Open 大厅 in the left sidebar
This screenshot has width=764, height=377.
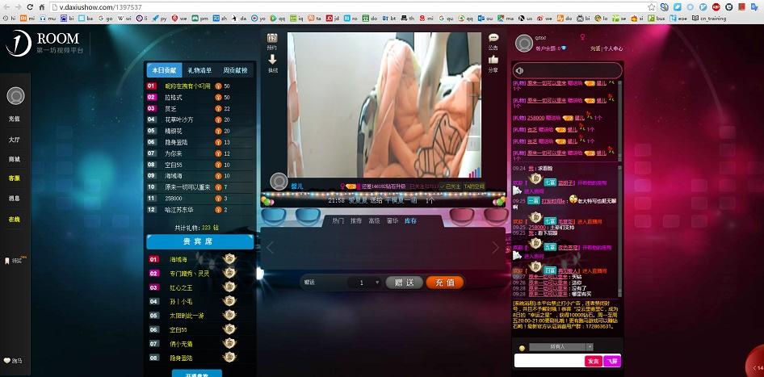tap(14, 140)
